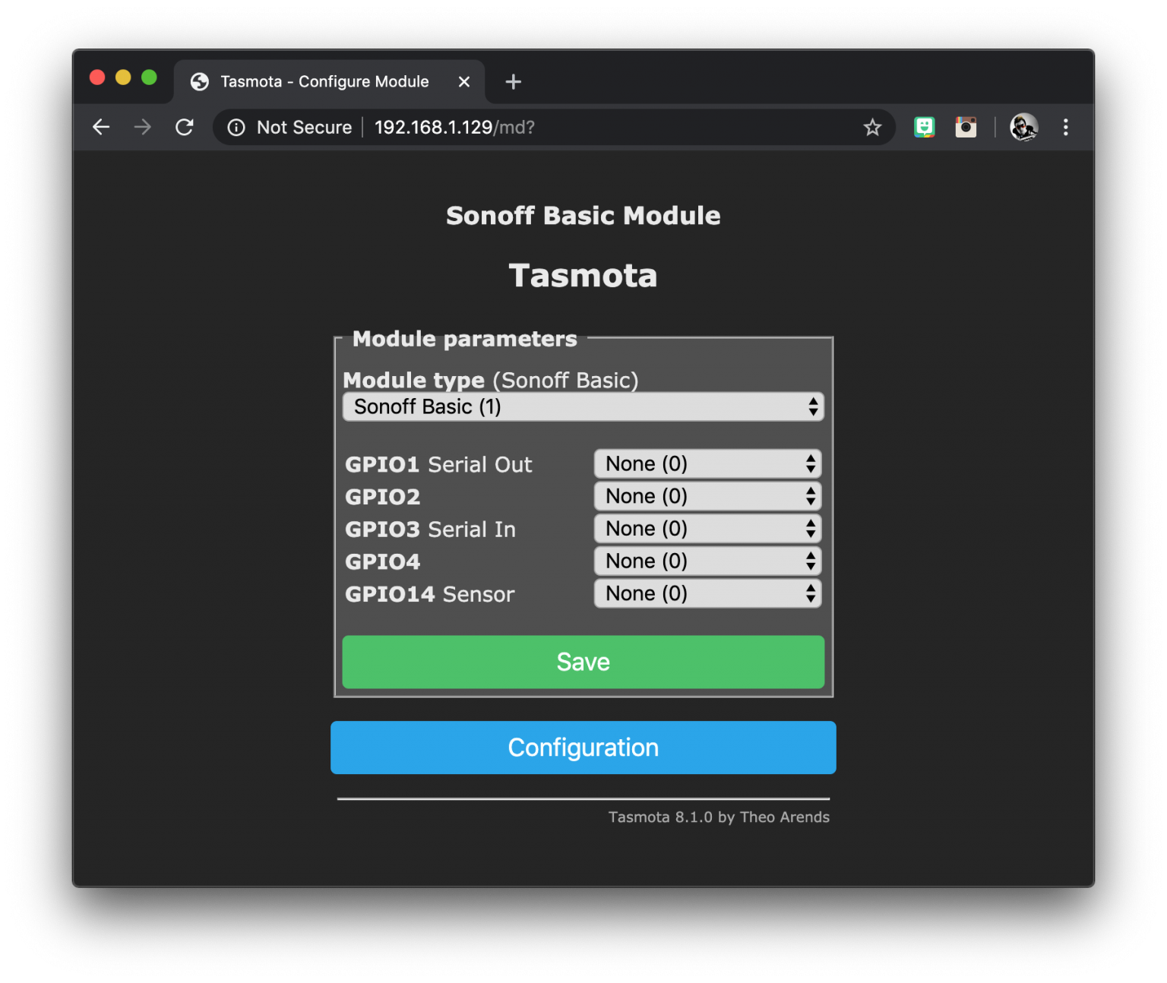Expand the GPIO2 dropdown
1167x983 pixels.
707,497
